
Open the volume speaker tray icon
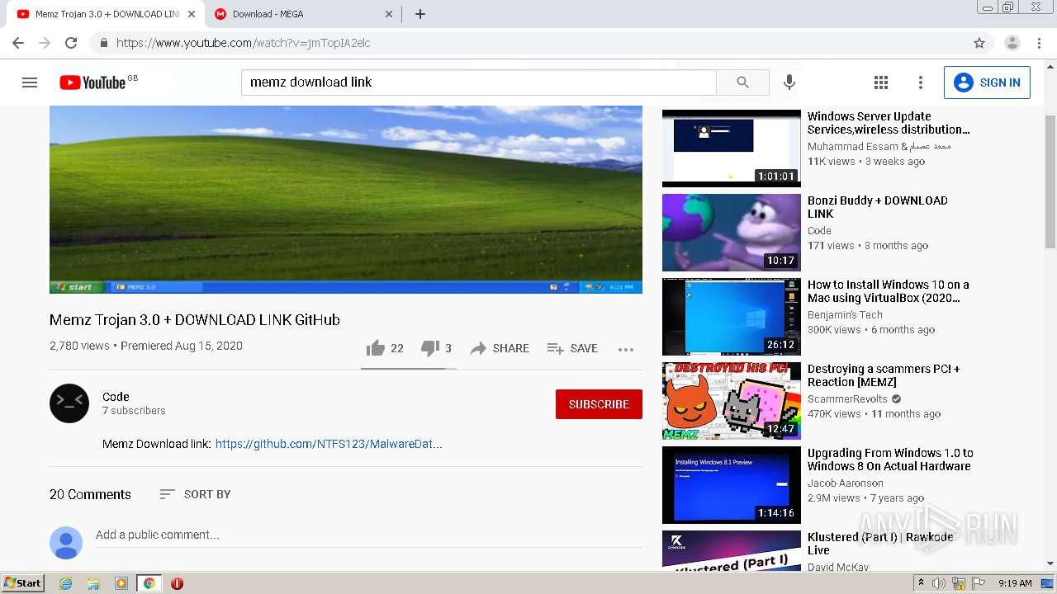click(940, 583)
